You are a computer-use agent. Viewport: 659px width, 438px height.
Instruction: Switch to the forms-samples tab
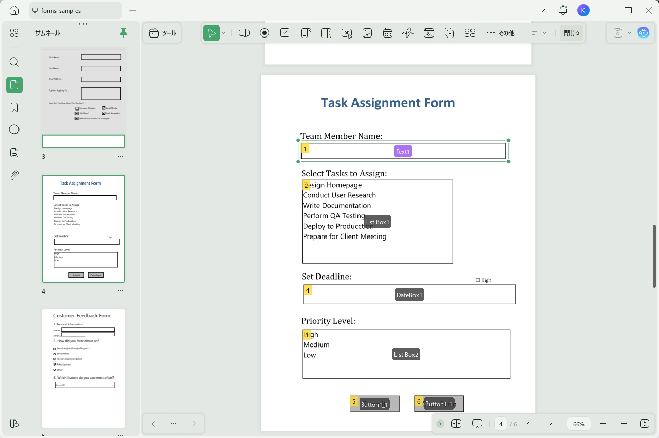click(76, 10)
